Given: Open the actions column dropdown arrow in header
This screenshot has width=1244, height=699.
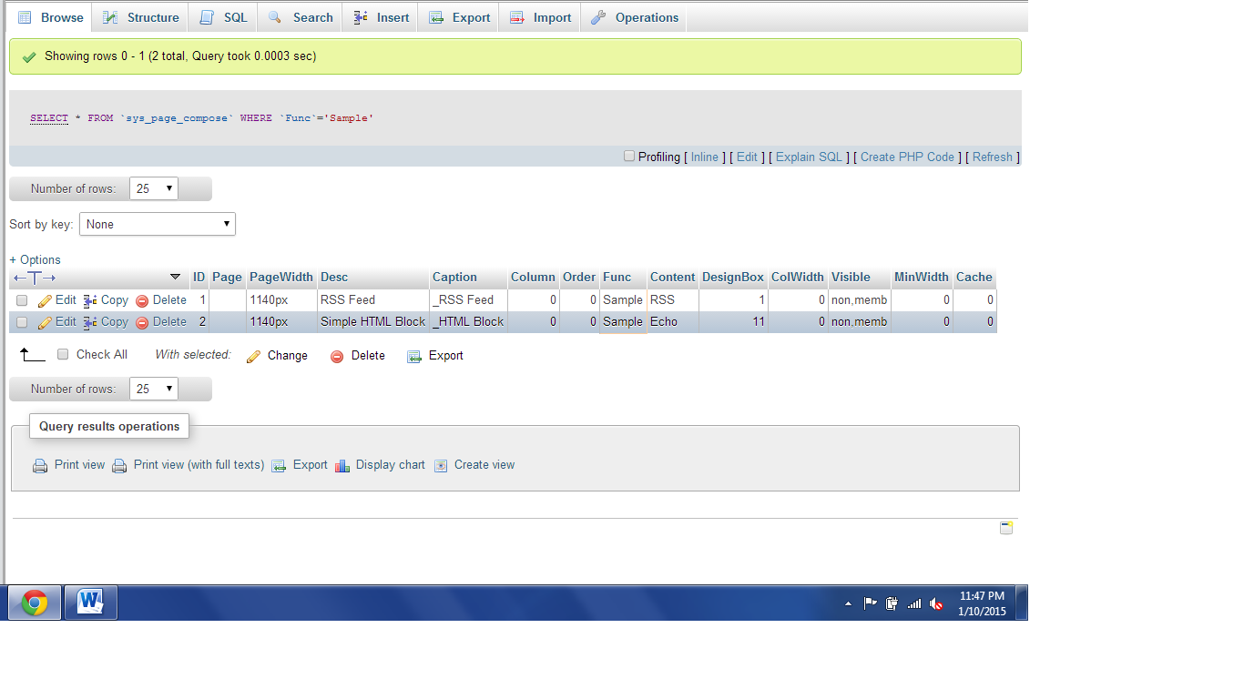Looking at the screenshot, I should [x=176, y=277].
